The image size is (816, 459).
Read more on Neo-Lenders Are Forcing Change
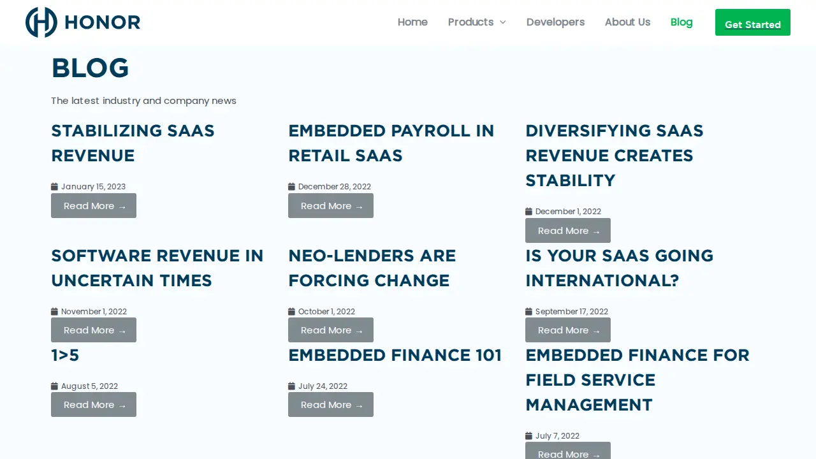331,330
